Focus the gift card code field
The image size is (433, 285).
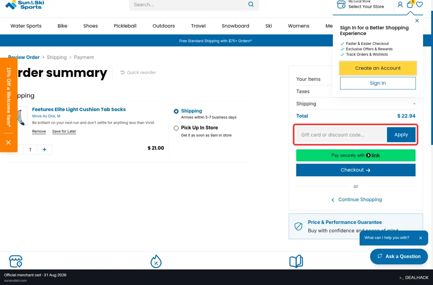341,134
